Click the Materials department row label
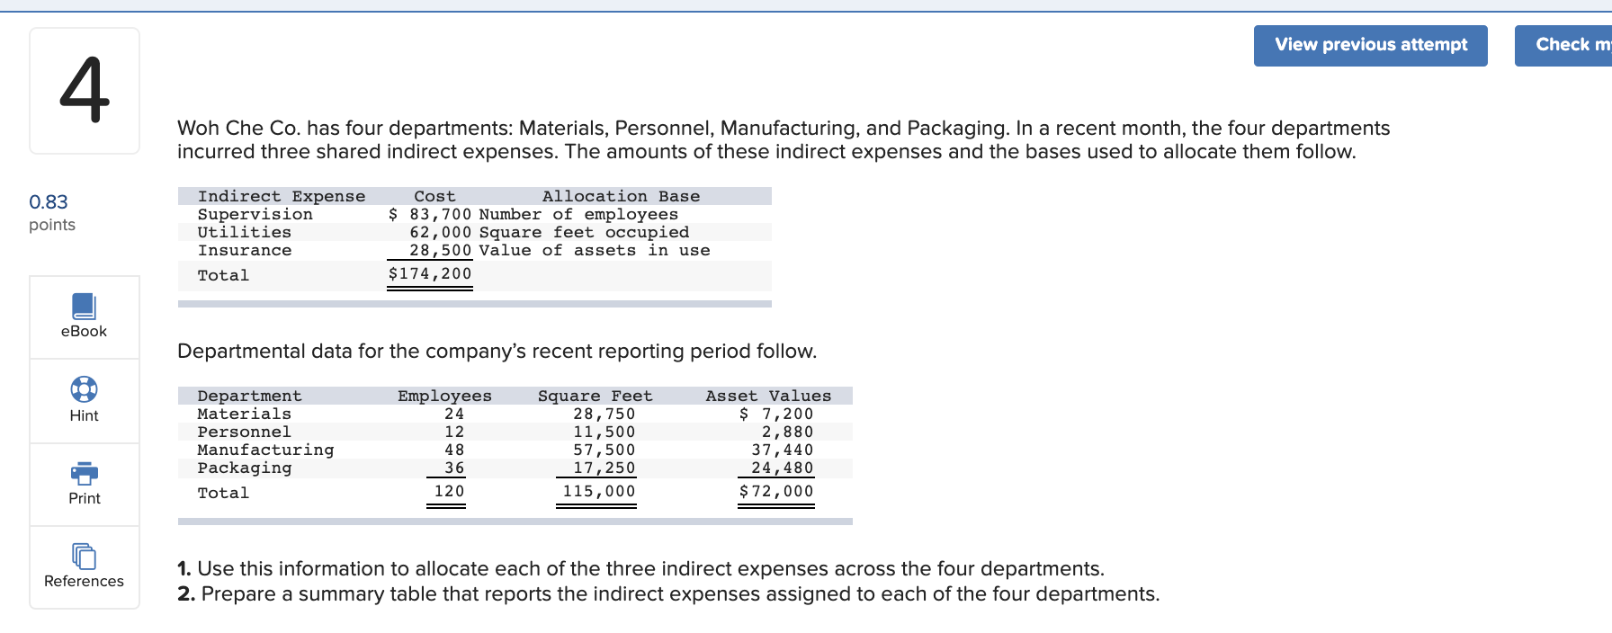This screenshot has height=633, width=1612. click(245, 414)
